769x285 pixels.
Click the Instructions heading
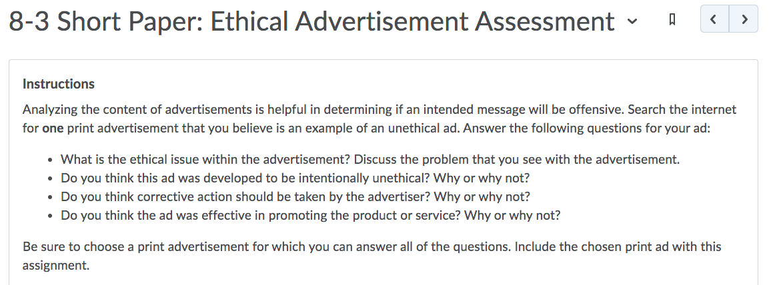(59, 84)
